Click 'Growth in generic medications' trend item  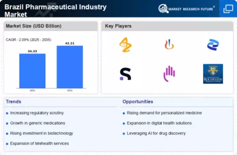38,123
